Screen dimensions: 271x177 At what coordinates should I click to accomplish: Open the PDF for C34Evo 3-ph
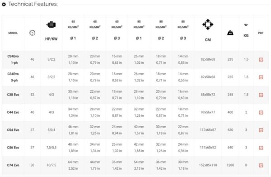[261, 77]
